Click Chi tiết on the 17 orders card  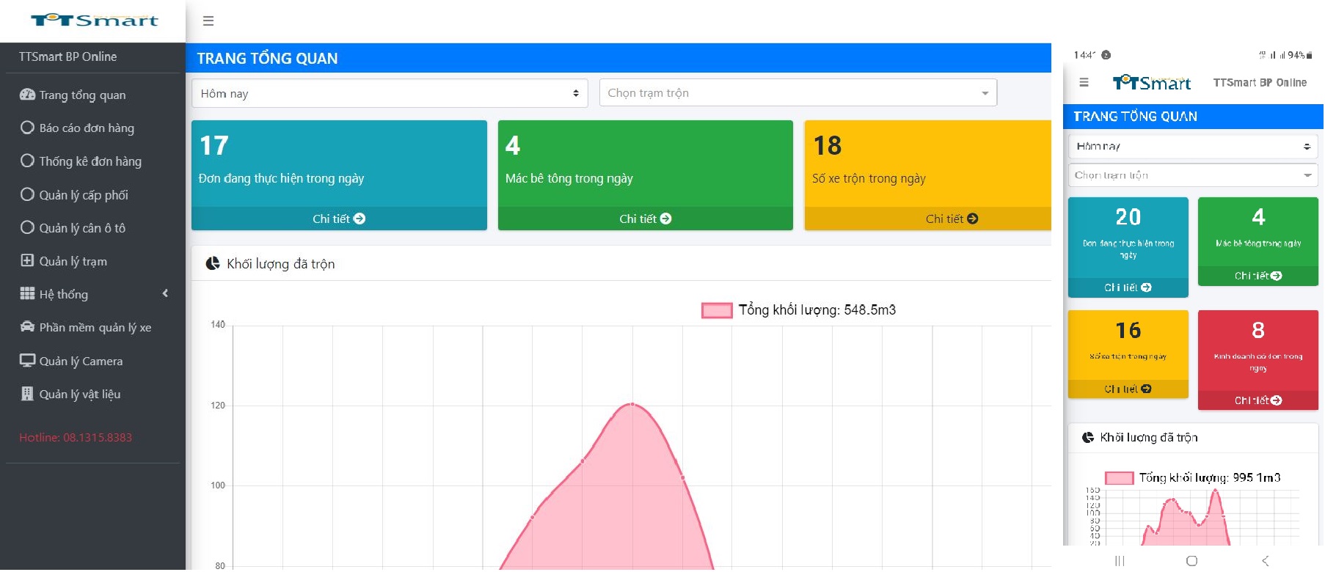[x=339, y=219]
